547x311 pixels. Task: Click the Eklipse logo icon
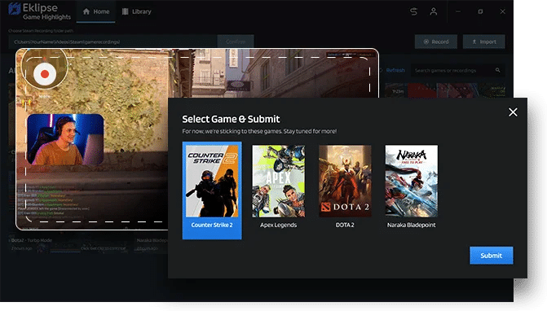pos(15,9)
